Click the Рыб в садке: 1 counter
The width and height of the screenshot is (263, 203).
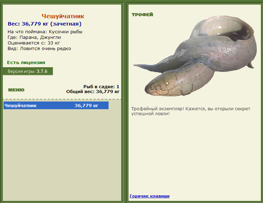click(x=101, y=86)
